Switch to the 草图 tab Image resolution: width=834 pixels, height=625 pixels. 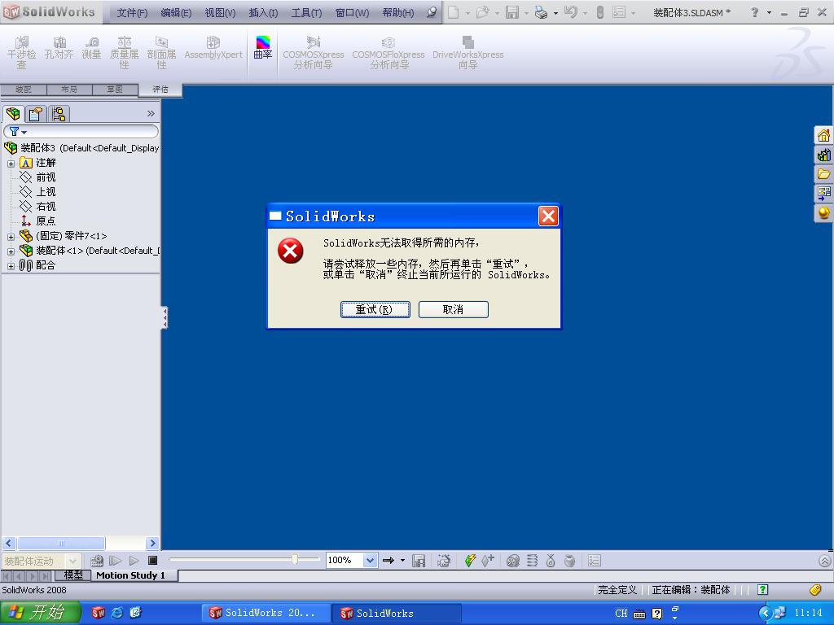click(115, 90)
